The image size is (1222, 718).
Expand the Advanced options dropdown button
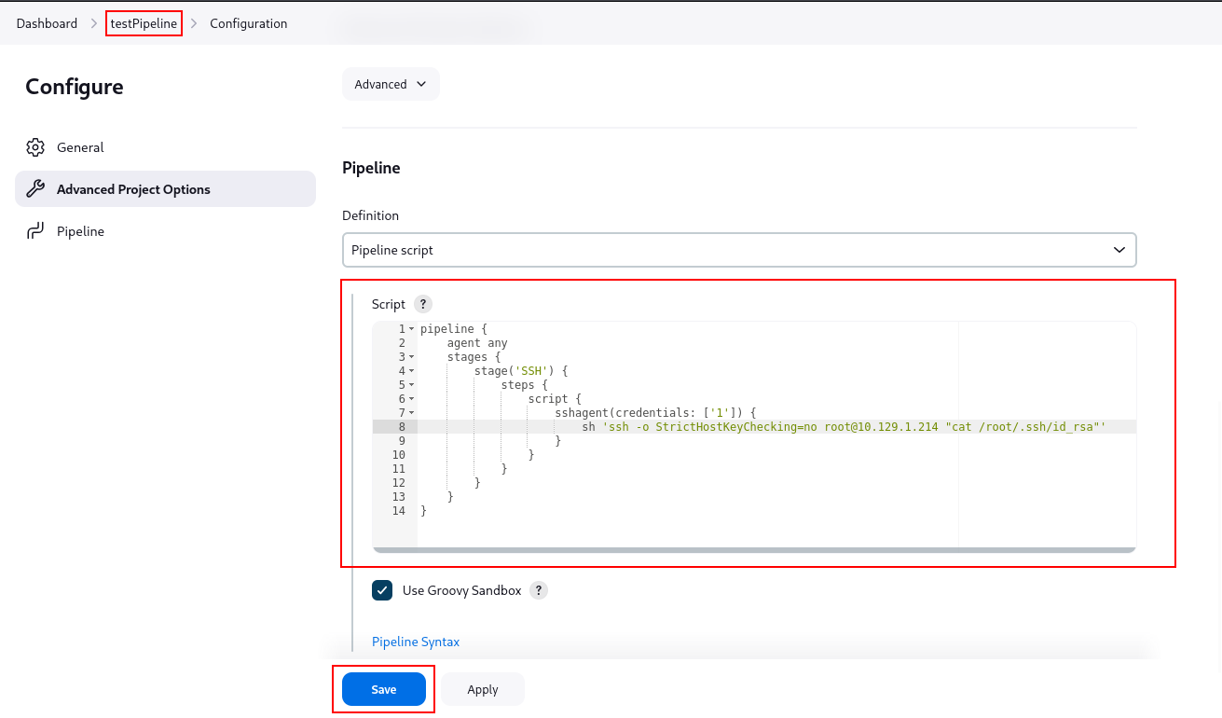point(391,84)
